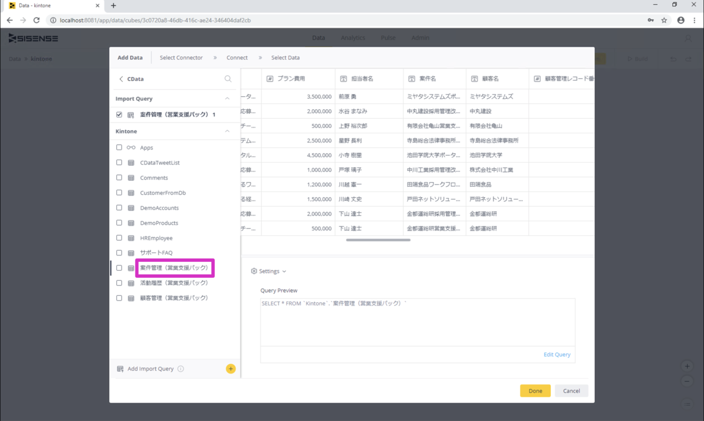Click the Settings gear icon
This screenshot has height=421, width=704.
point(254,271)
